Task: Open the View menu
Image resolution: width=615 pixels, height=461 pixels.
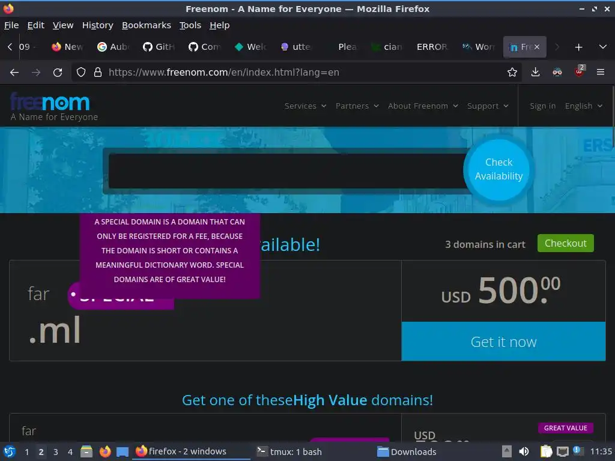Action: [63, 25]
